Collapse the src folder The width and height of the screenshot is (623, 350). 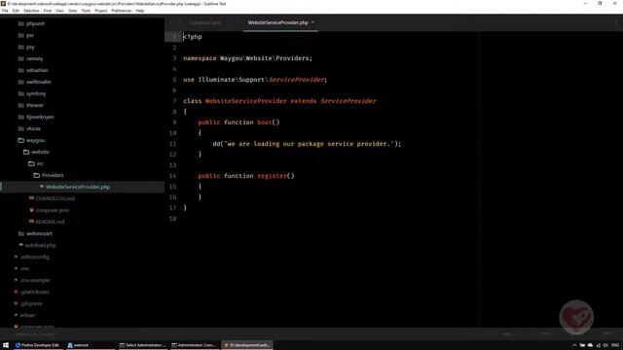coord(31,163)
